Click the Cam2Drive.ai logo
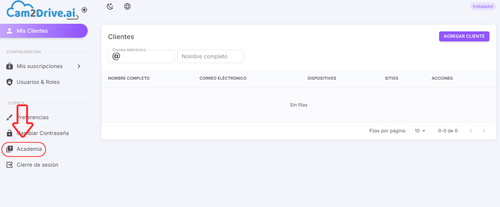This screenshot has width=500, height=207. [42, 10]
